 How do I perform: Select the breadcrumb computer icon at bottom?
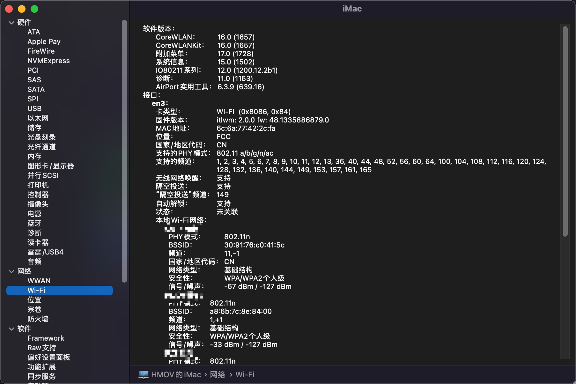(x=144, y=374)
